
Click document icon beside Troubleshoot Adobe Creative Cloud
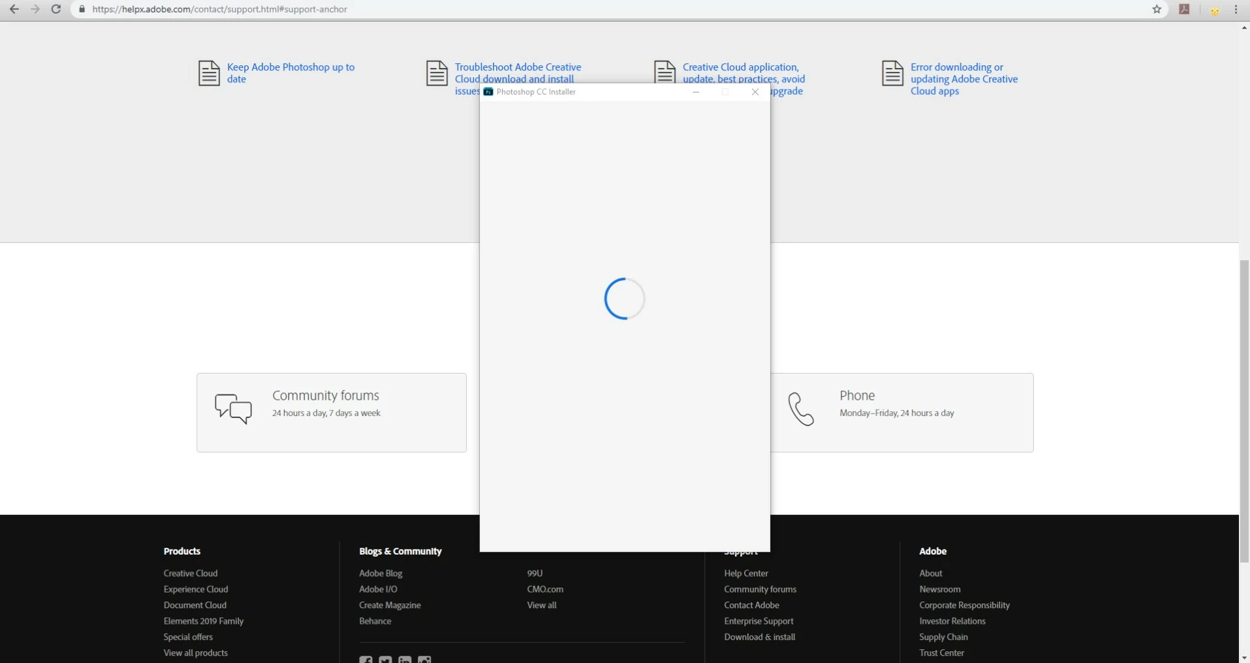pyautogui.click(x=437, y=73)
